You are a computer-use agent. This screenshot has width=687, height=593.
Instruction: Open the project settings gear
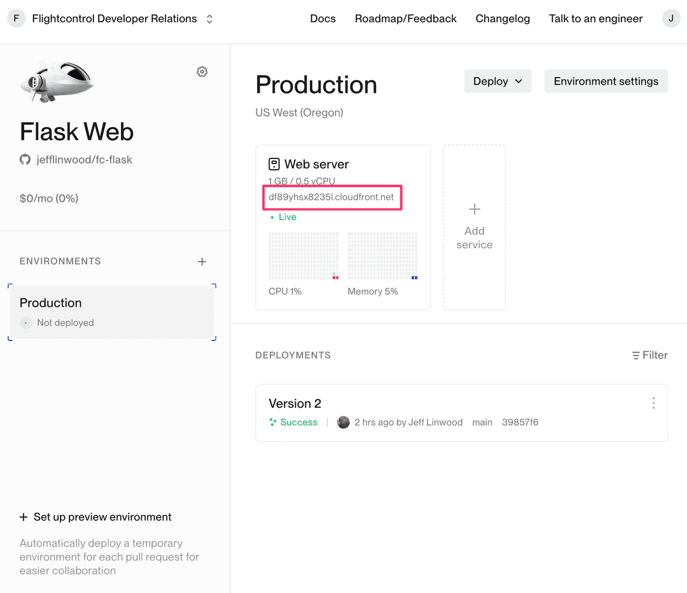(202, 71)
